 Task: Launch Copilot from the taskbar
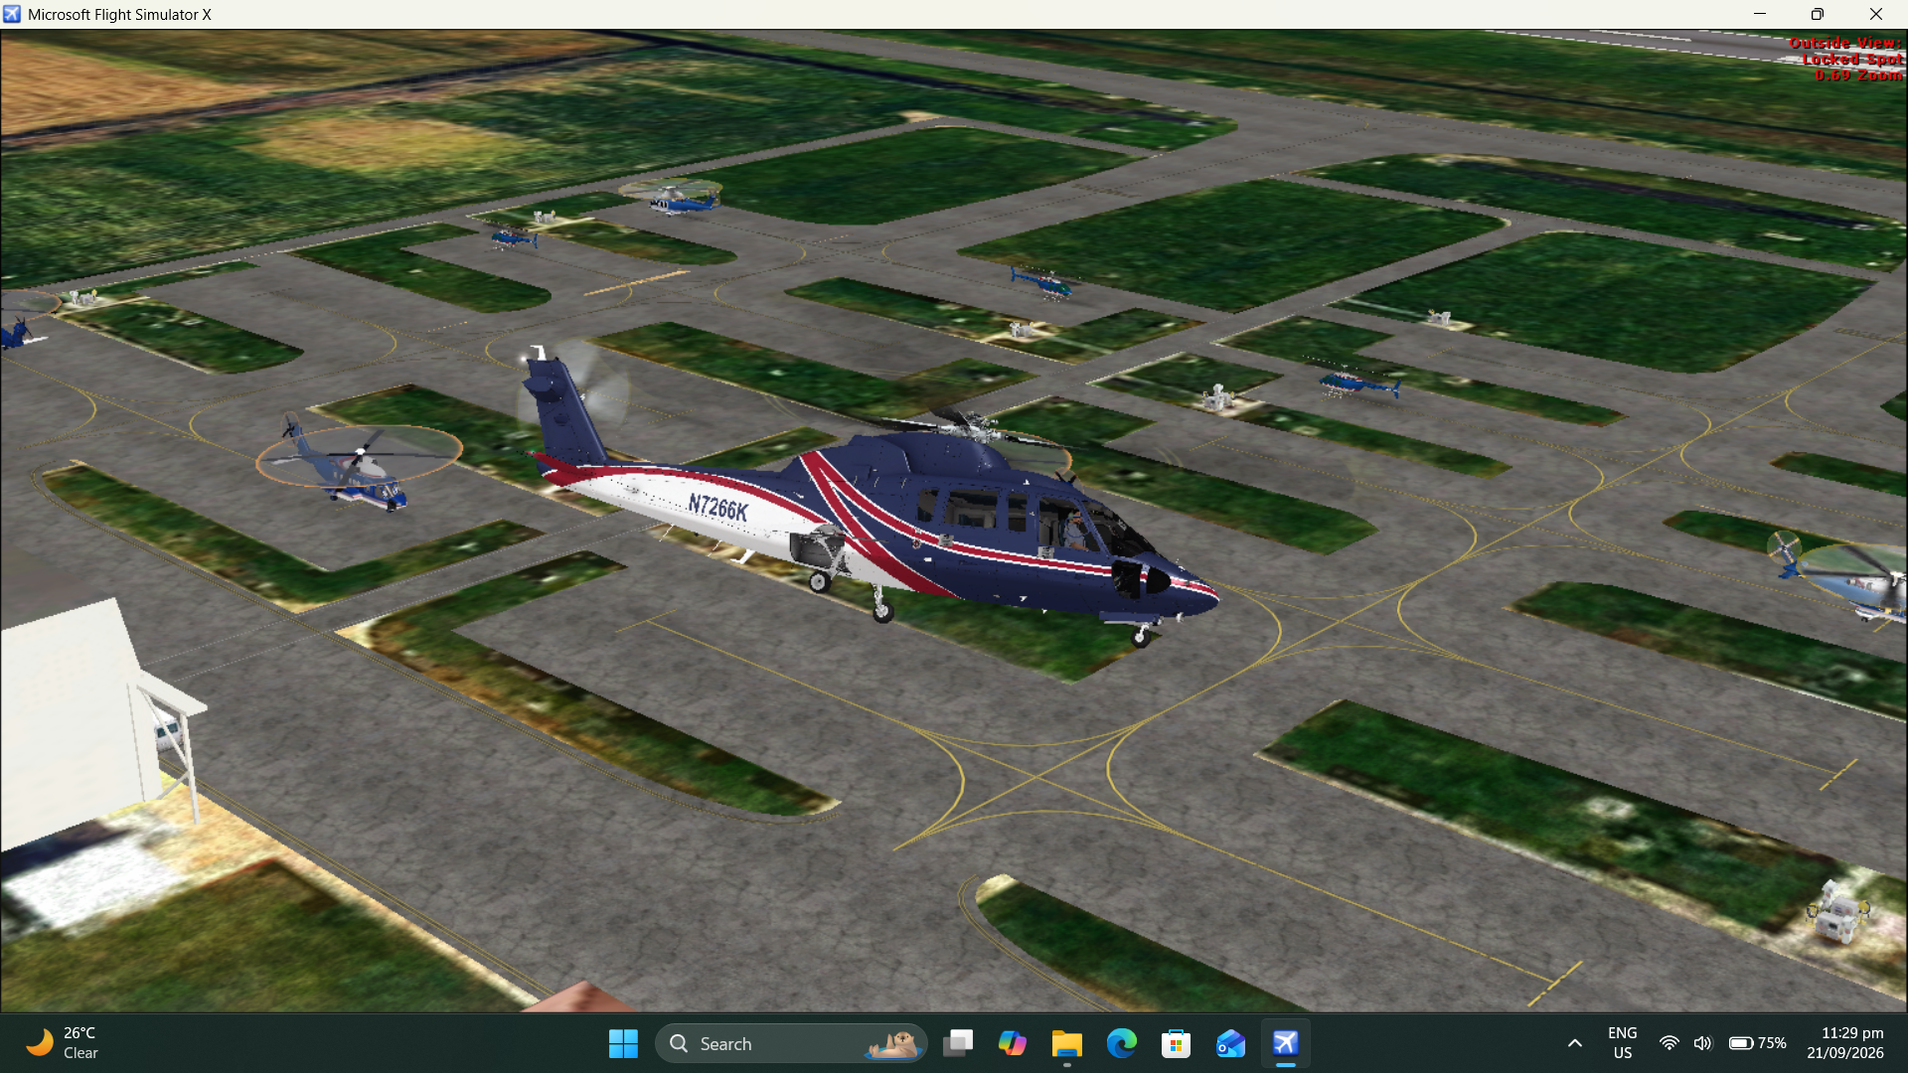pos(1013,1043)
